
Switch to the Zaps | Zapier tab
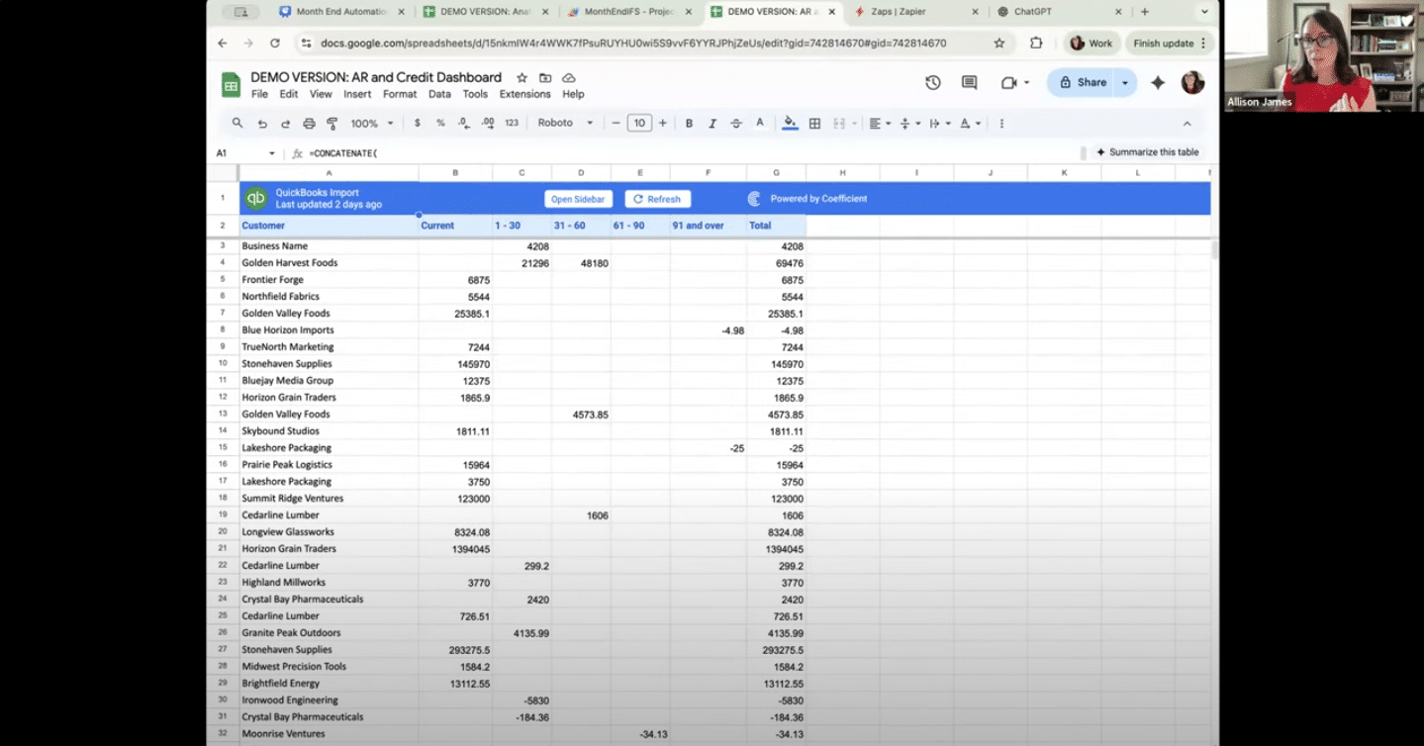point(904,12)
